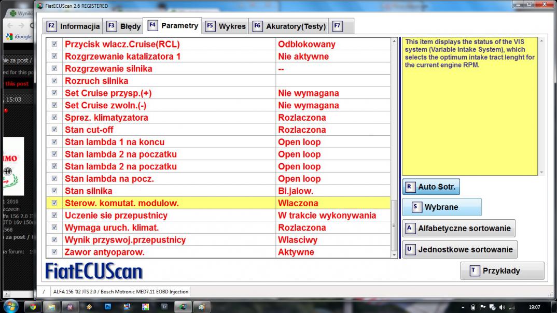Open the volume control tray icon
557x313 pixels.
[502, 307]
